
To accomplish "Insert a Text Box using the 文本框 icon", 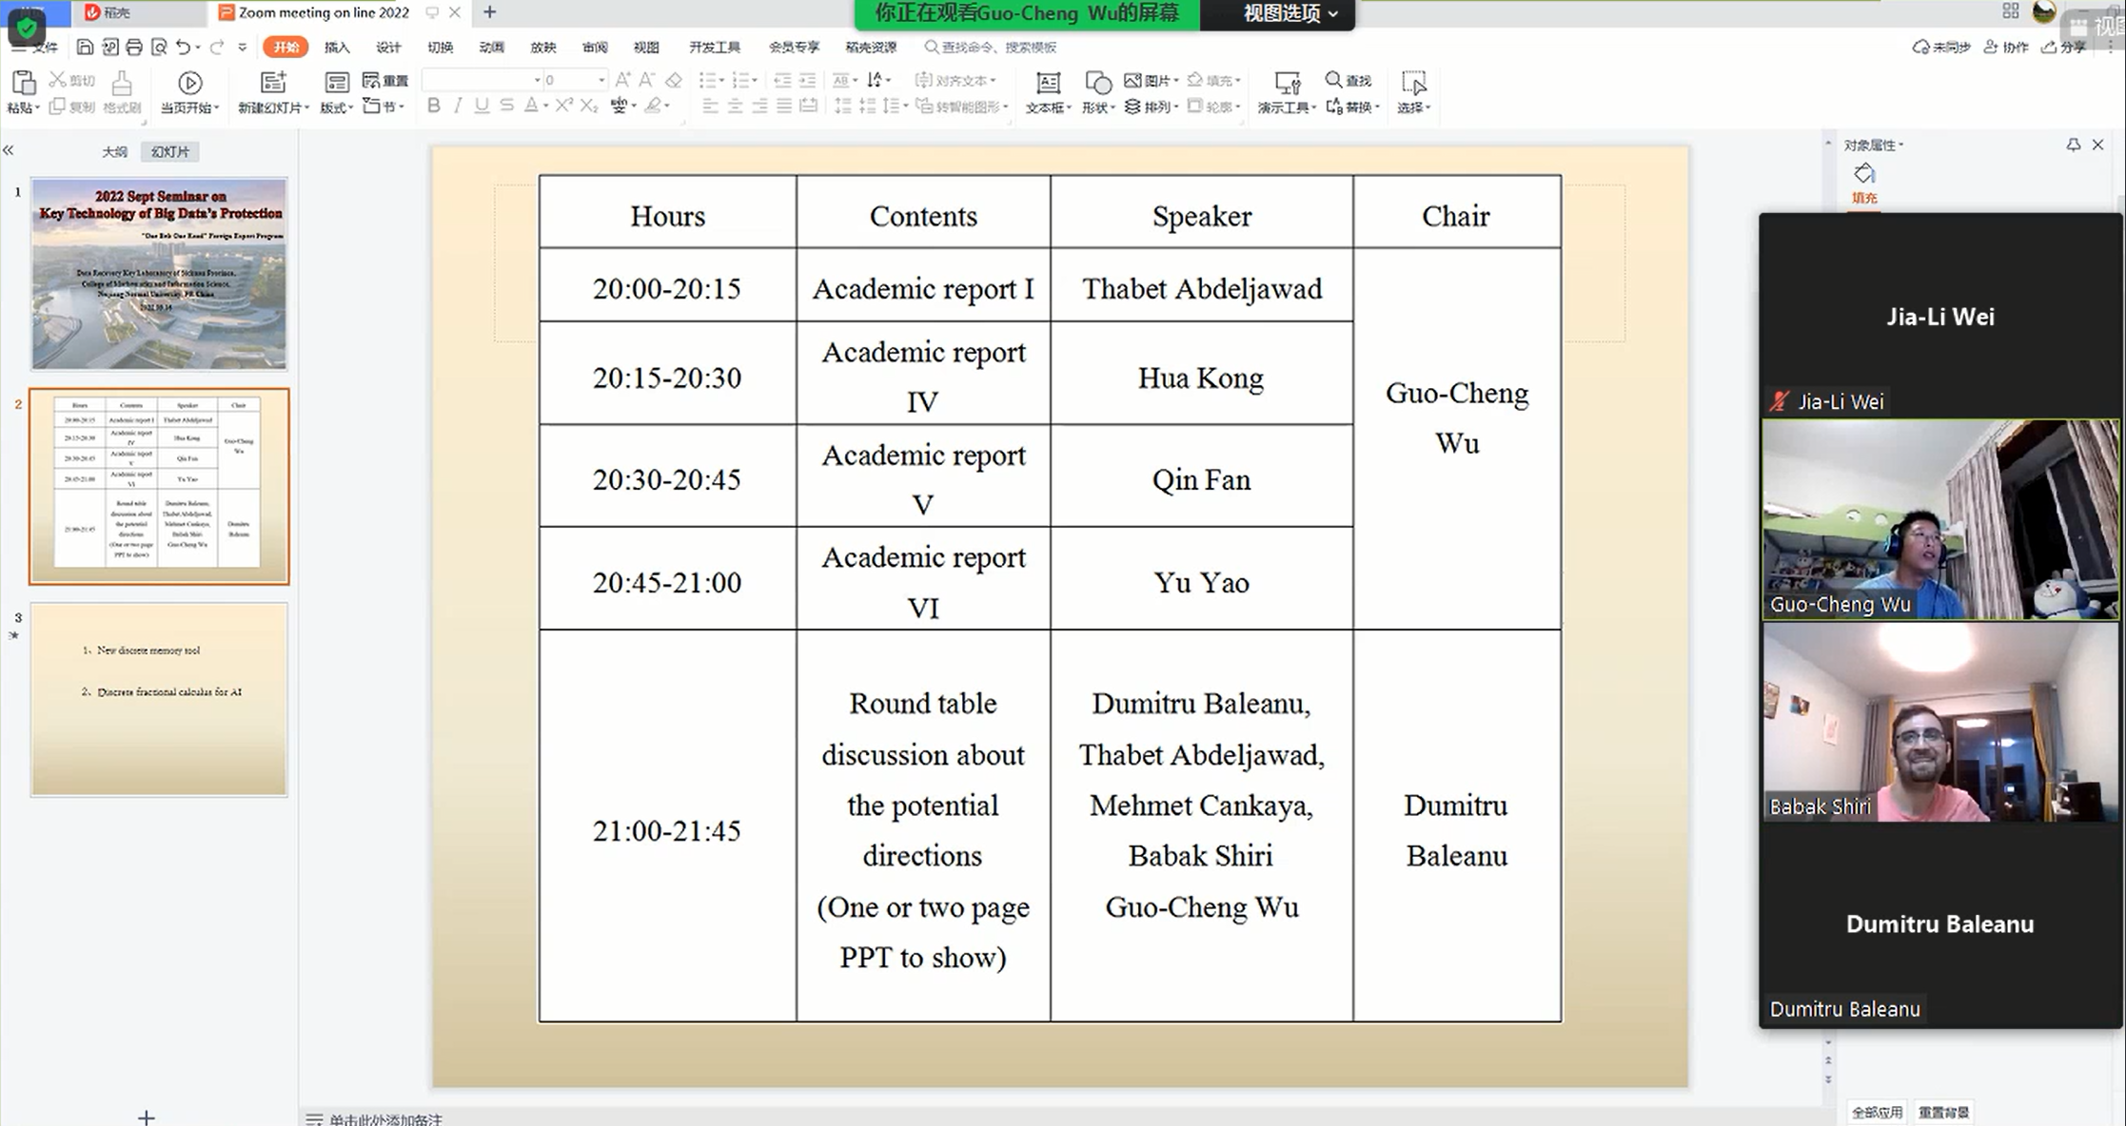I will [x=1048, y=84].
